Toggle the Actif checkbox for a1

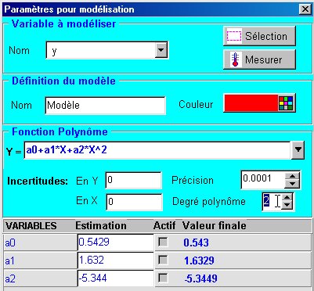(x=164, y=260)
